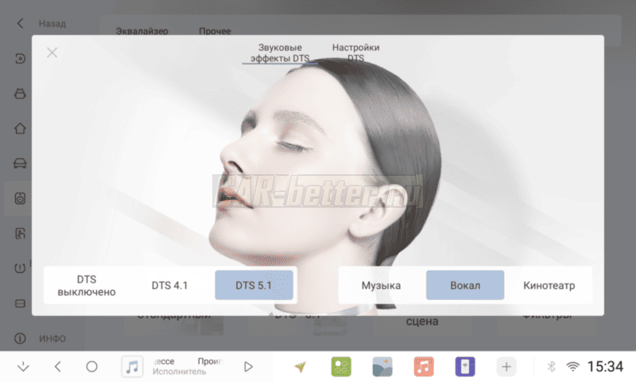This screenshot has height=382, width=636.
Task: Launch the purple app icon in the dock
Action: 465,367
